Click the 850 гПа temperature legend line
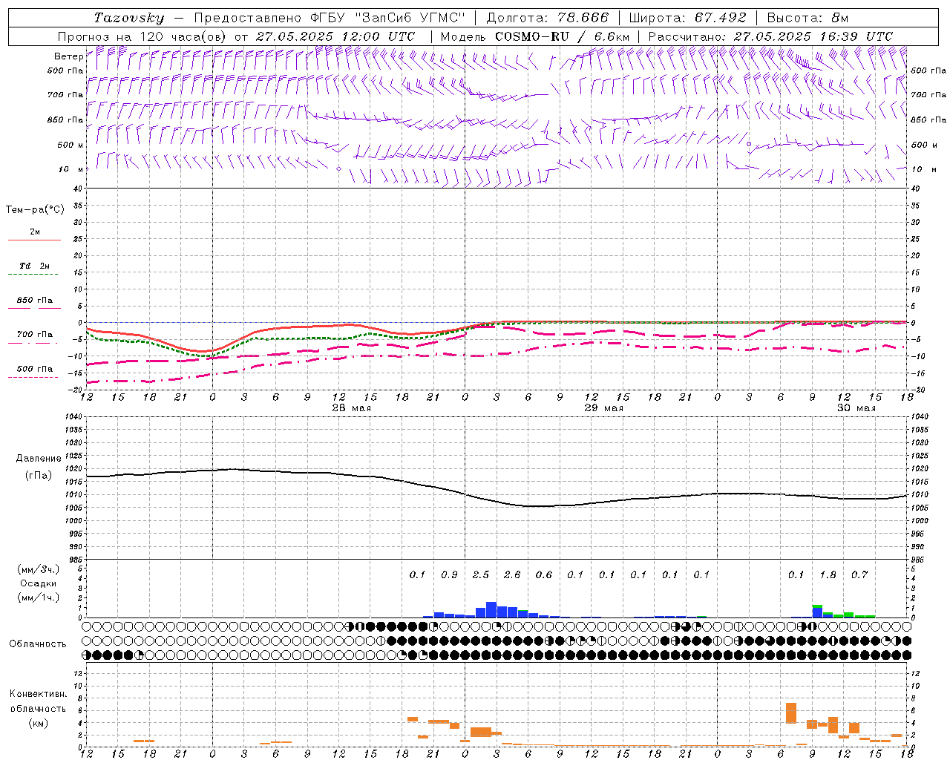The width and height of the screenshot is (950, 760). [x=34, y=308]
